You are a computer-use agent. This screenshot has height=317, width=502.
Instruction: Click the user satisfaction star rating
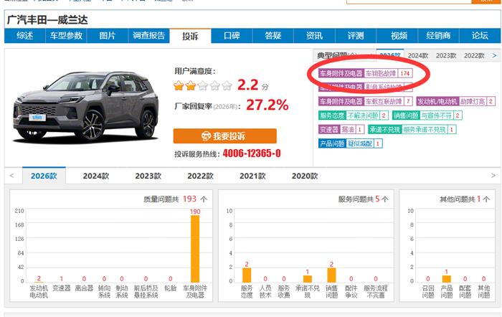coord(202,86)
